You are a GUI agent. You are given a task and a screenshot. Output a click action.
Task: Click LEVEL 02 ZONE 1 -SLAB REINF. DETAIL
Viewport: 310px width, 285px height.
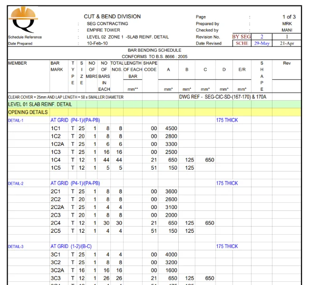coord(128,37)
